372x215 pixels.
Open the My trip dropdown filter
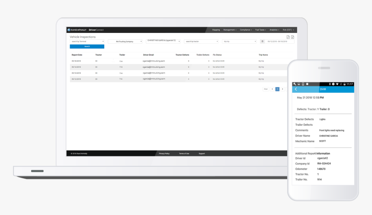coord(239,41)
